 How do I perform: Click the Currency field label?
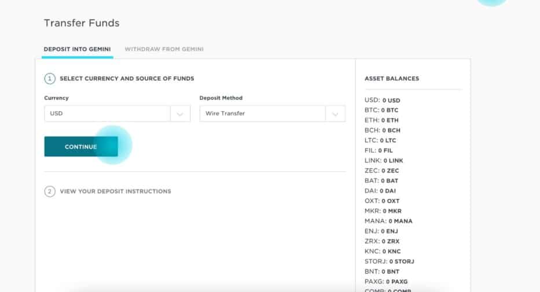[x=57, y=98]
